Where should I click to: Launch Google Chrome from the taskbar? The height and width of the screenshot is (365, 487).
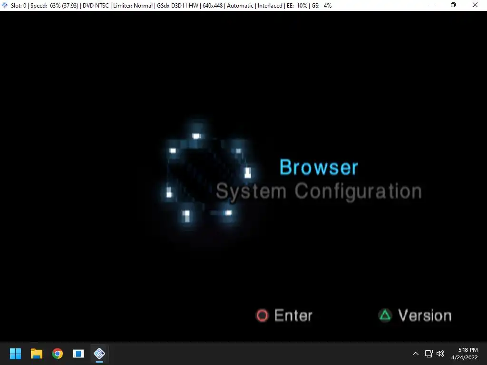coord(58,354)
